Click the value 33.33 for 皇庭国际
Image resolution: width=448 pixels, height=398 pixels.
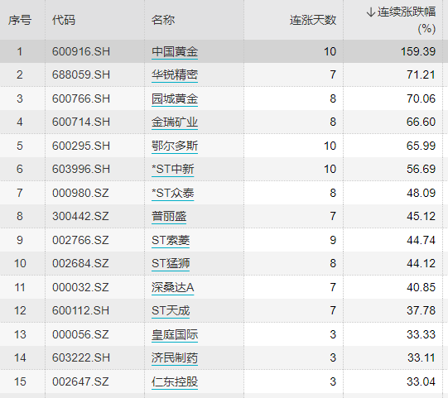pos(421,334)
